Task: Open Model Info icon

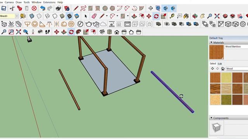Action: (x=67, y=8)
